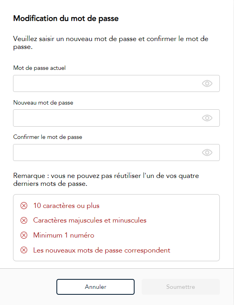Focus the 'Mot de passe actuel' input field
This screenshot has width=234, height=305.
pos(116,83)
